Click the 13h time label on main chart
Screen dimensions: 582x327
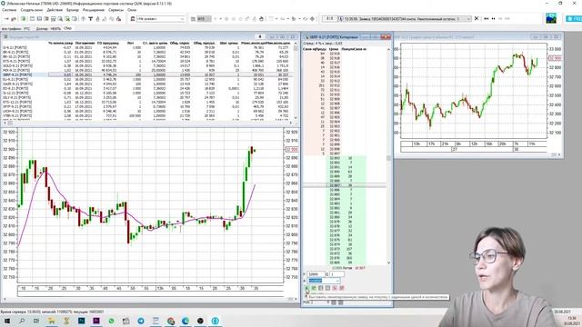[x=160, y=288]
